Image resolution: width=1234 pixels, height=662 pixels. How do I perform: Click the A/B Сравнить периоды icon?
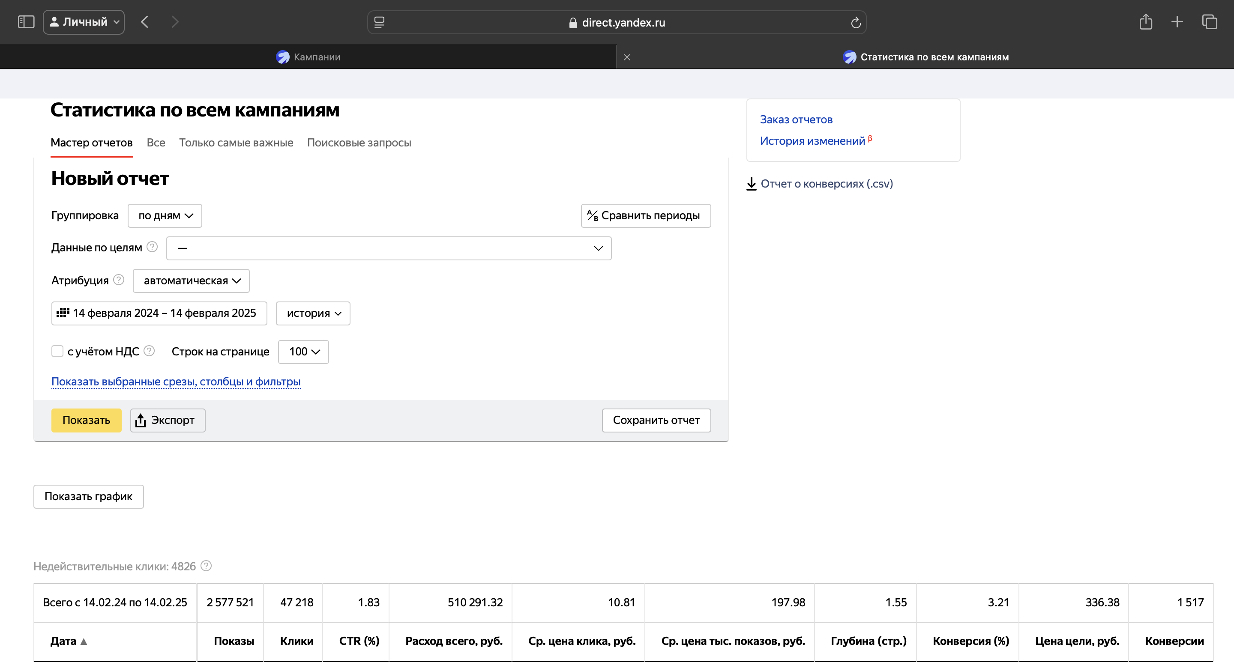pyautogui.click(x=592, y=216)
